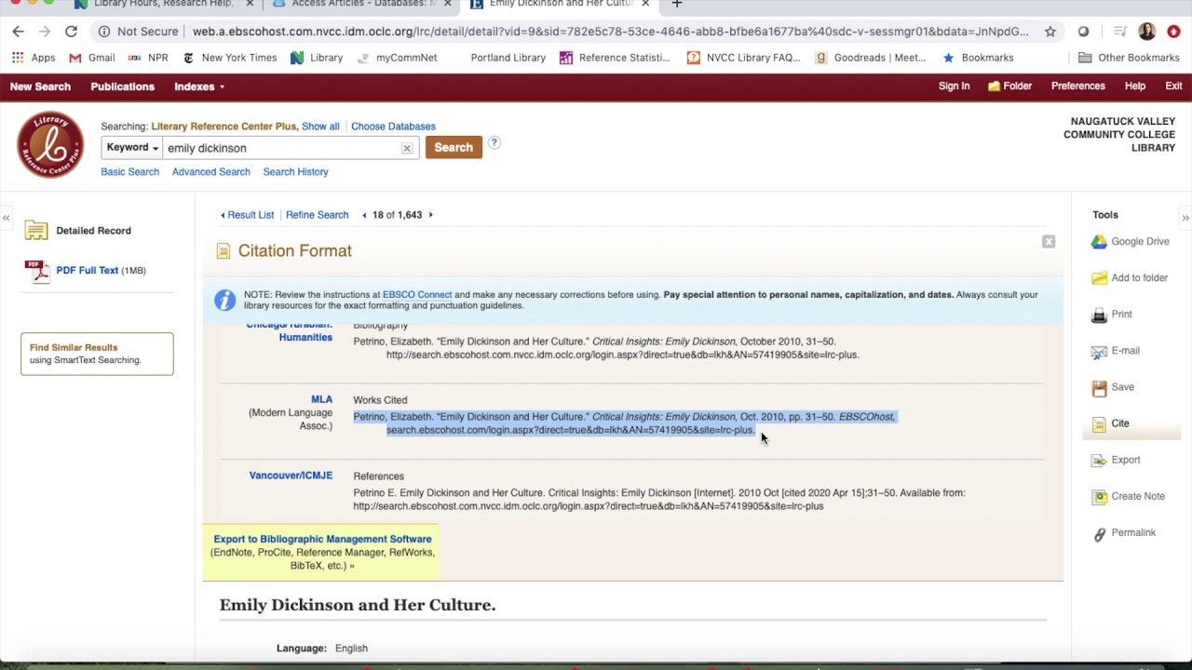Click the browser back arrow
1192x670 pixels.
(x=18, y=32)
